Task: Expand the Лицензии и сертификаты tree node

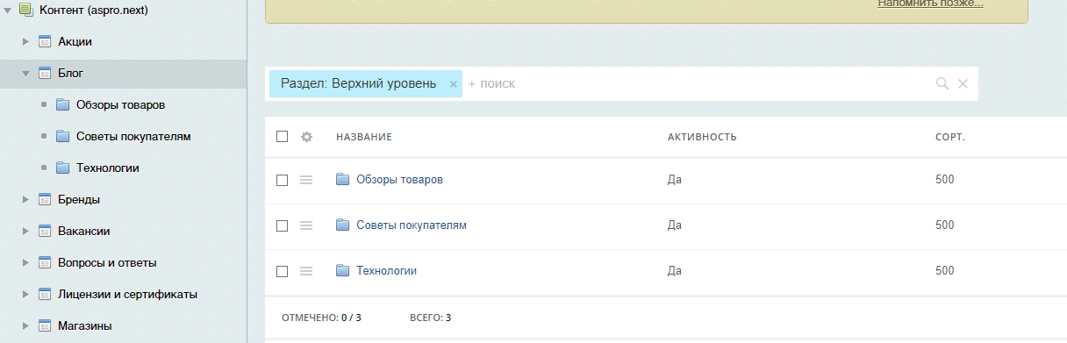Action: 26,294
